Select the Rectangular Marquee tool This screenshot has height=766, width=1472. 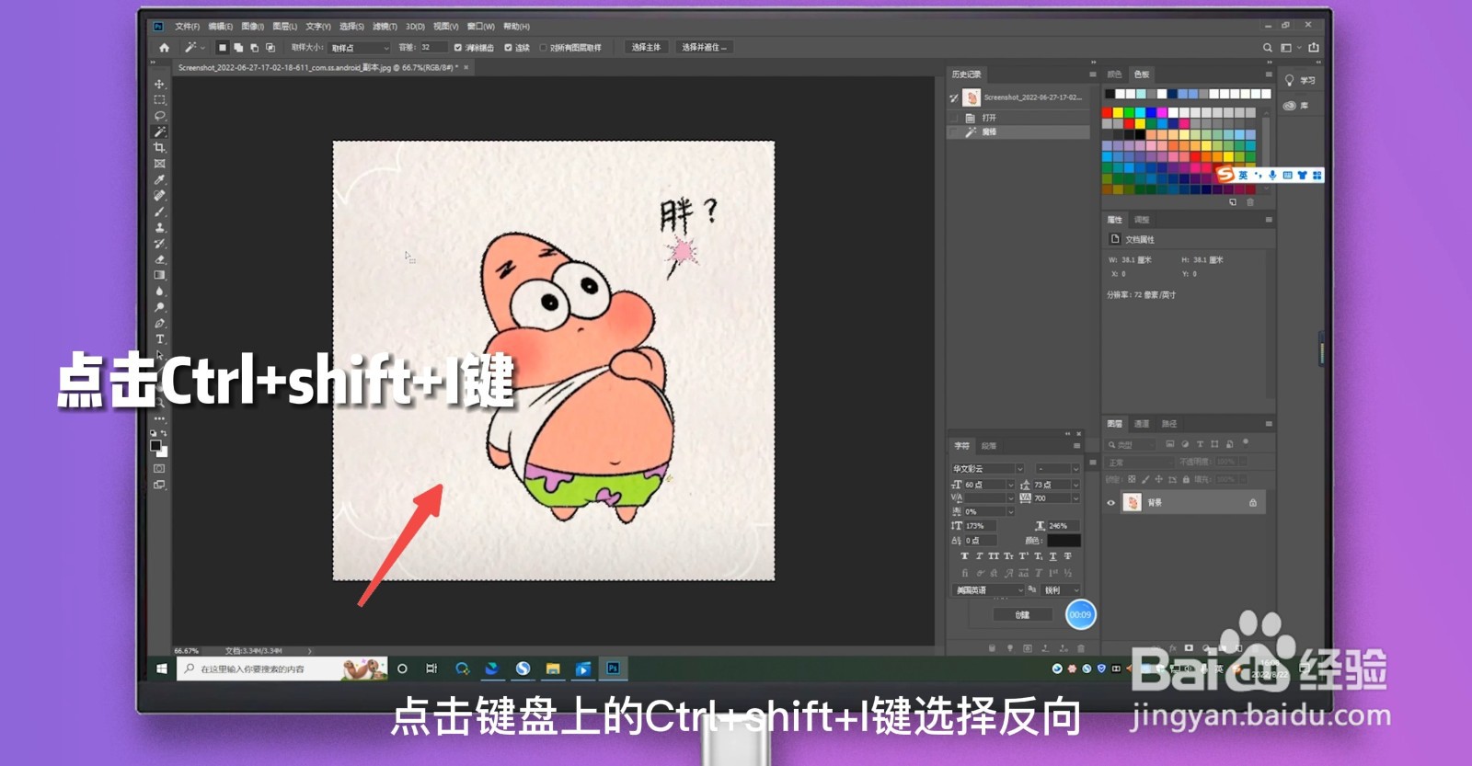click(159, 99)
